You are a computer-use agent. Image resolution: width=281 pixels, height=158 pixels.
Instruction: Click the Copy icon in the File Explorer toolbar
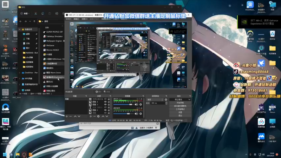43,13
